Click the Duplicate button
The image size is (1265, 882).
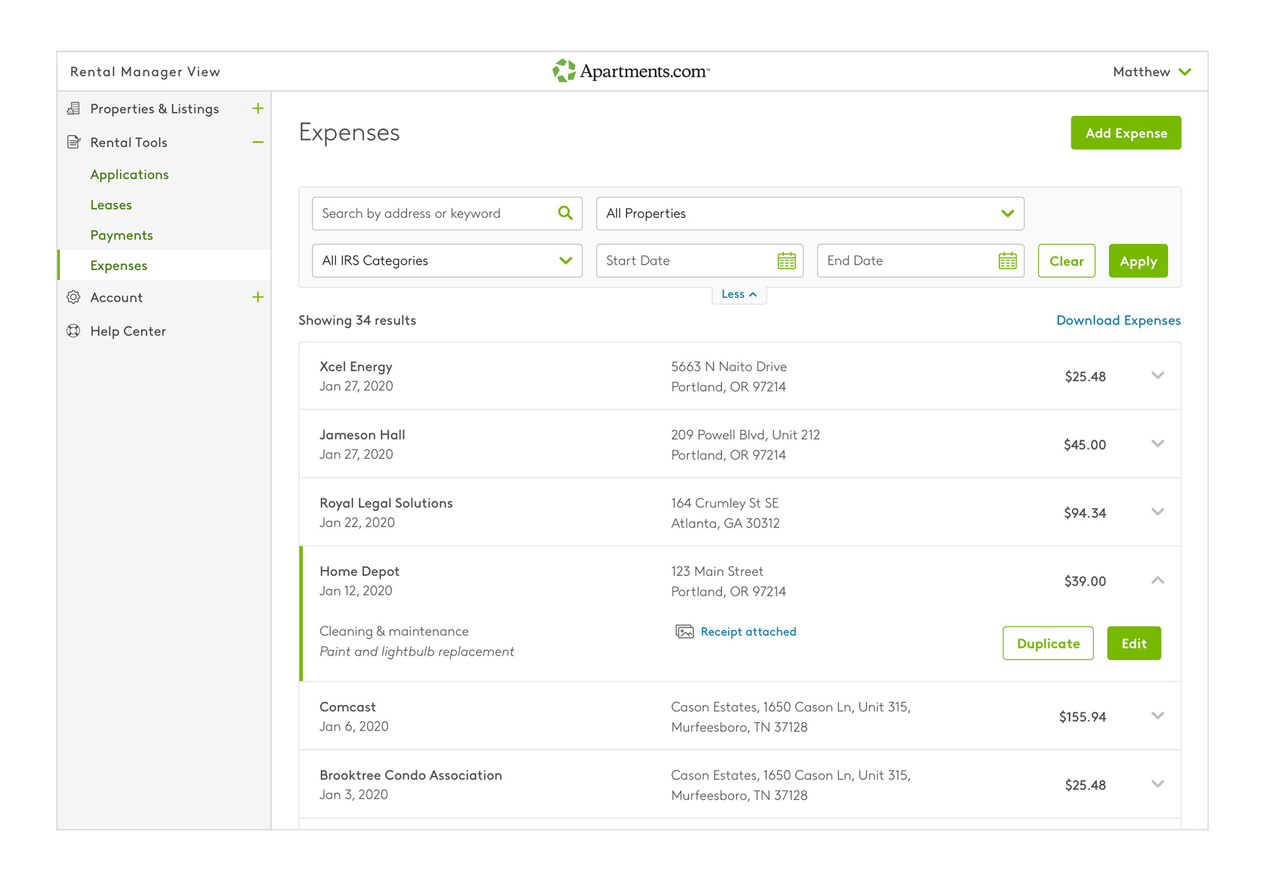1048,643
